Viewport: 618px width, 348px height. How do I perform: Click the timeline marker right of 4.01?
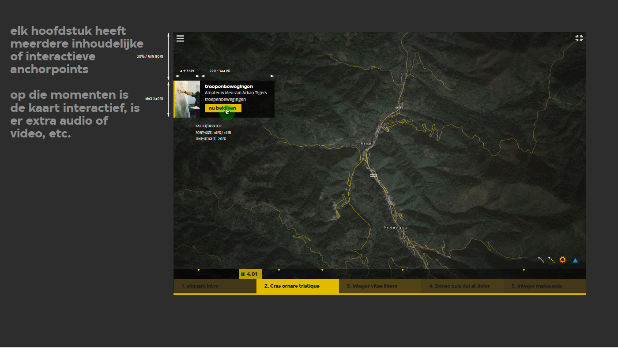279,270
